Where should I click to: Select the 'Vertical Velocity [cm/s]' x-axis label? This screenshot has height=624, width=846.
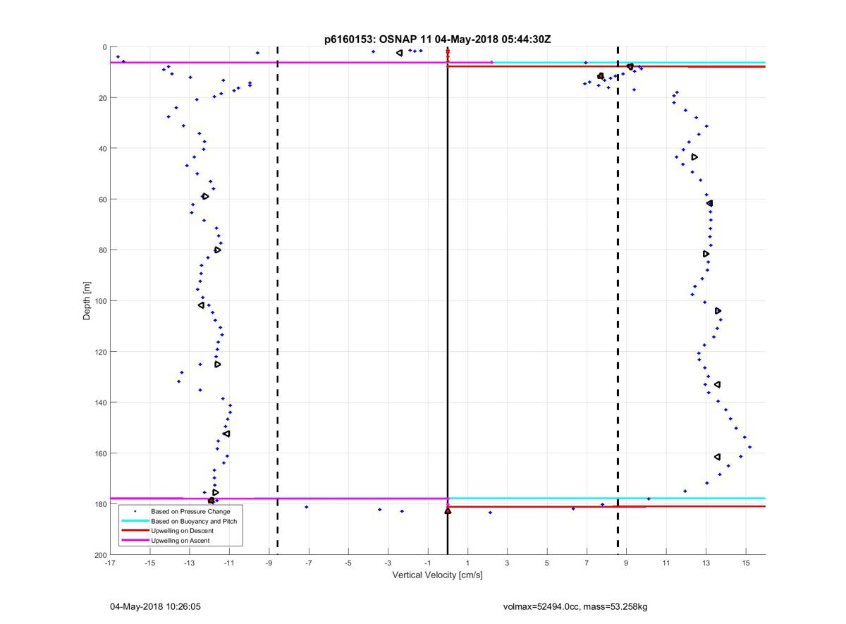(437, 575)
